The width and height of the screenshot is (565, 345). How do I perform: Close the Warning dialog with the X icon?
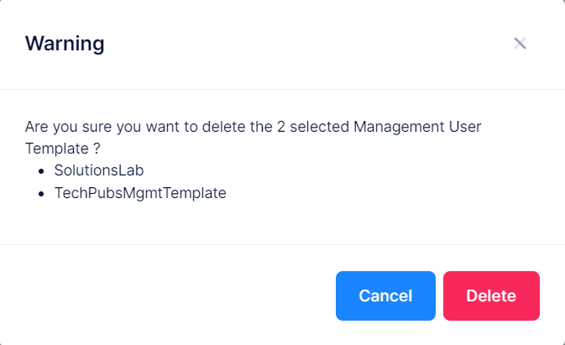point(520,44)
